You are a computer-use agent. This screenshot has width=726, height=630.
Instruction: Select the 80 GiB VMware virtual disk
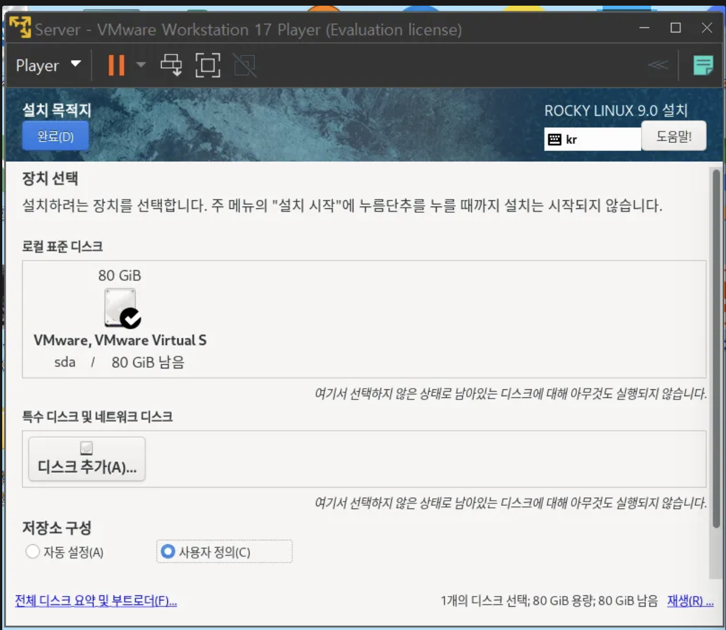coord(120,319)
